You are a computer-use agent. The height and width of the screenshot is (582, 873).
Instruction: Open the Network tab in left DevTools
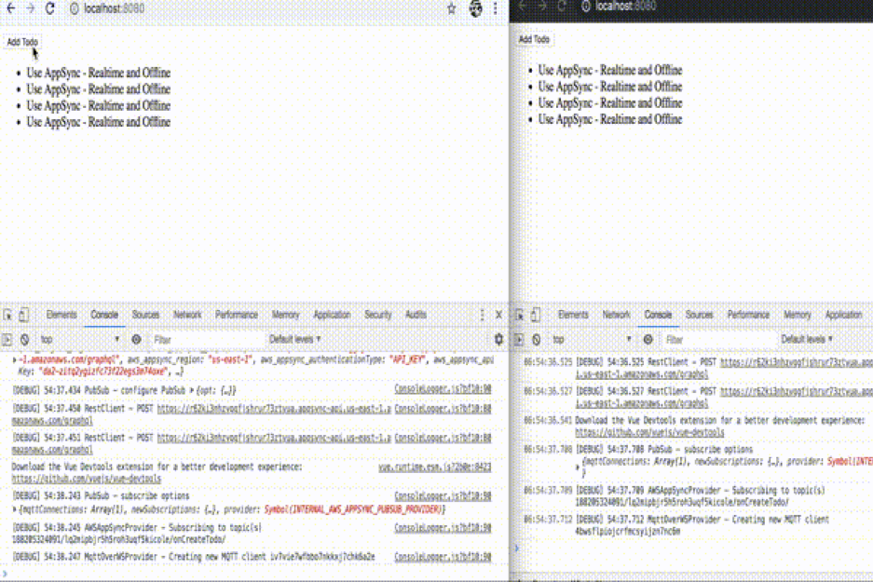point(187,315)
